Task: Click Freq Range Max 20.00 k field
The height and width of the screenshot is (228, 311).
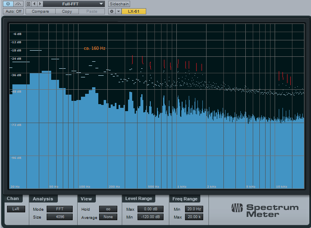Action: pyautogui.click(x=194, y=217)
